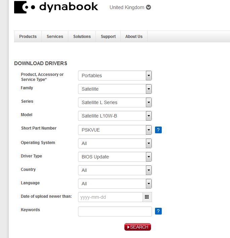
Task: Click the Short Part Number label
Action: pos(39,128)
